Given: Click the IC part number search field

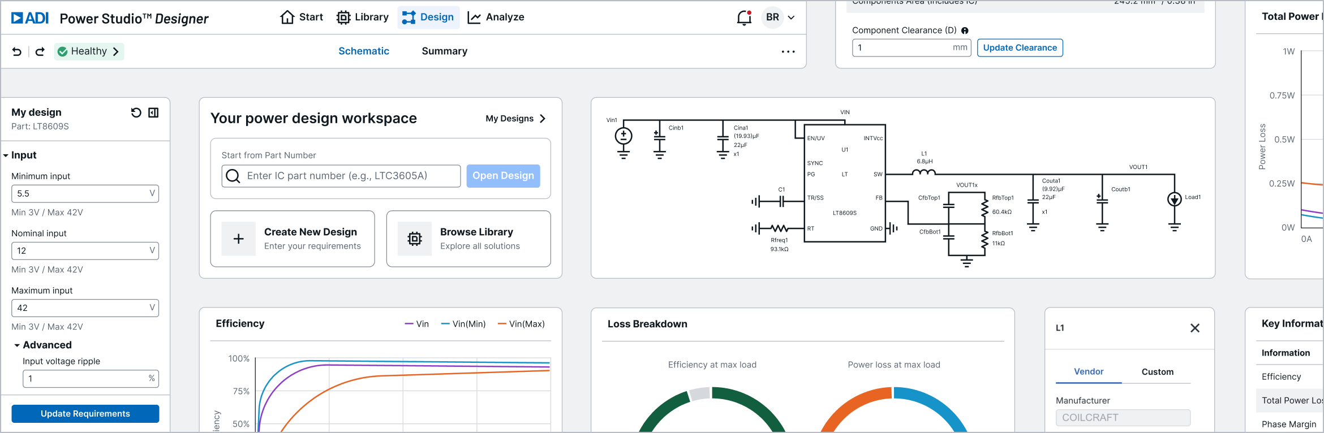Looking at the screenshot, I should (x=351, y=176).
